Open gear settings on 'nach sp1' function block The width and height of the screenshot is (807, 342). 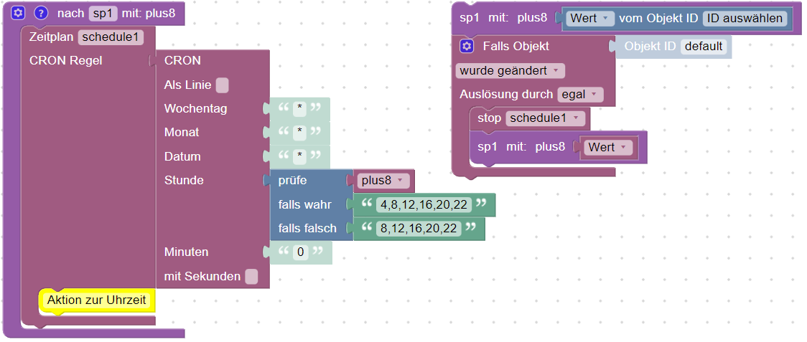18,13
